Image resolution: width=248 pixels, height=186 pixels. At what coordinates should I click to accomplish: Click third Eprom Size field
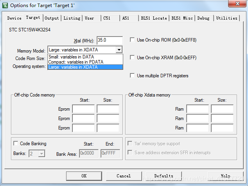click(x=108, y=128)
